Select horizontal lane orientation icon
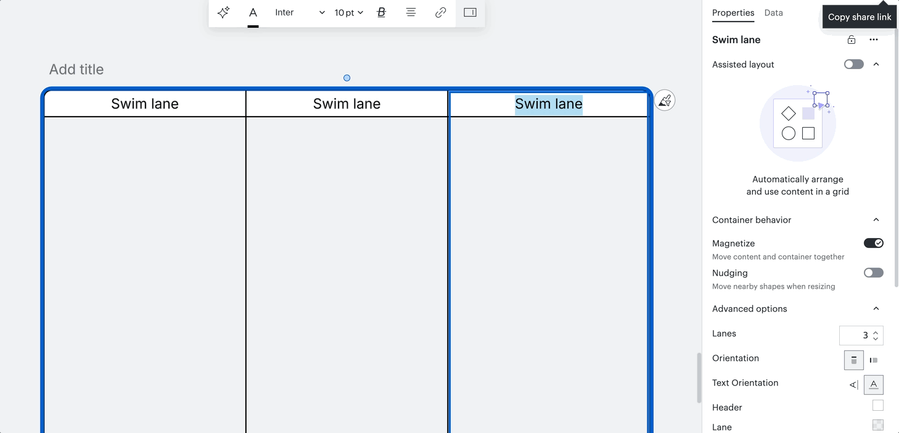899x433 pixels. click(x=874, y=360)
